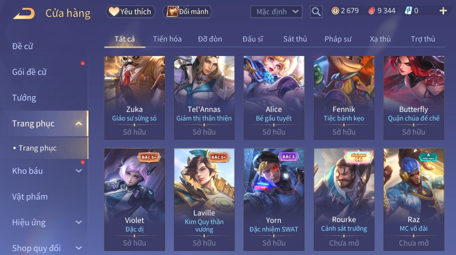Open Tướng in the sidebar
This screenshot has height=255, width=456.
coord(24,98)
